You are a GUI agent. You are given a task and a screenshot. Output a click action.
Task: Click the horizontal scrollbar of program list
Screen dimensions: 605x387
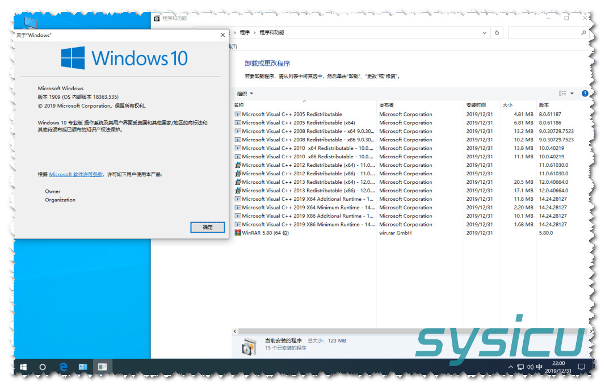[x=411, y=331]
